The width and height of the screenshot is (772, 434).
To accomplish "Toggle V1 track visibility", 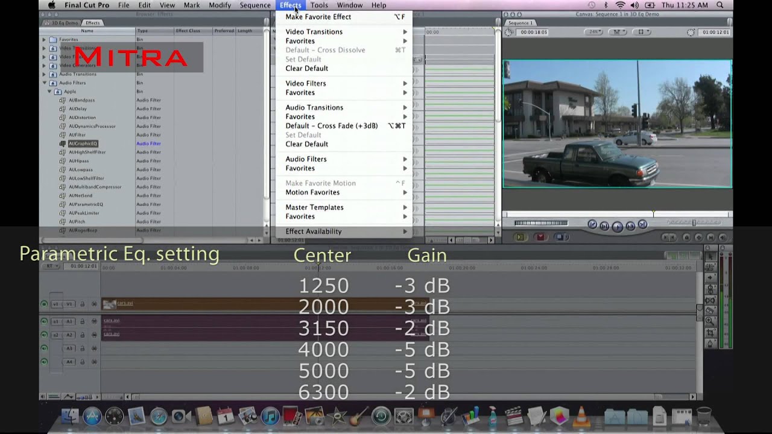I will click(x=44, y=304).
